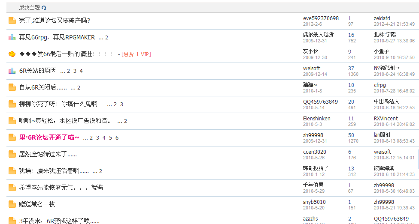View author profile azazhs
Image resolution: width=419 pixels, height=224 pixels.
click(310, 219)
